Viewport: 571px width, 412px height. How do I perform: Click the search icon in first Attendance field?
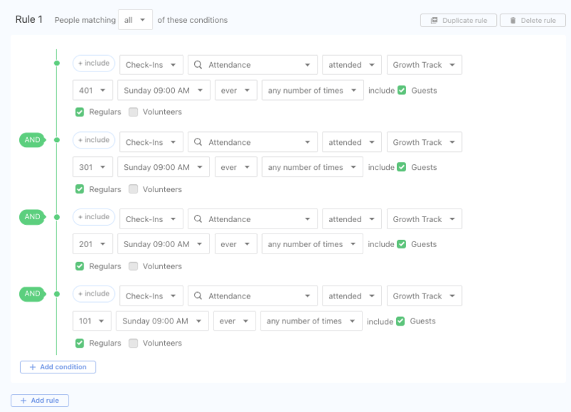pos(198,65)
